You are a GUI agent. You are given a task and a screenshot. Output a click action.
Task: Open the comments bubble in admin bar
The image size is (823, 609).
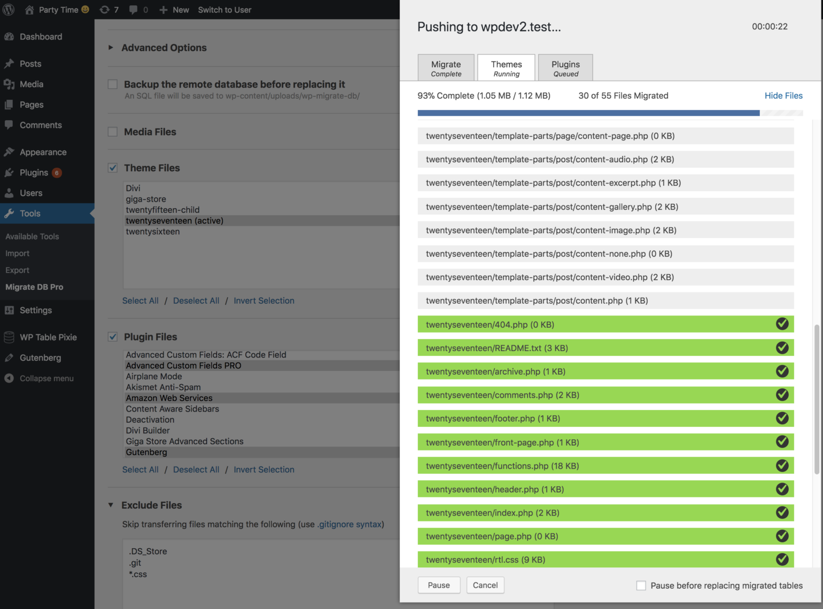[133, 10]
